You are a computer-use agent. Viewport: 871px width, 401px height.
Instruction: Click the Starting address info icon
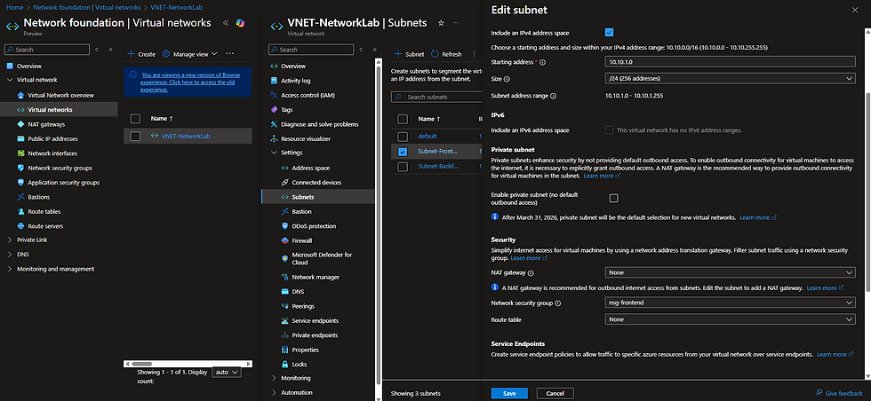point(543,63)
